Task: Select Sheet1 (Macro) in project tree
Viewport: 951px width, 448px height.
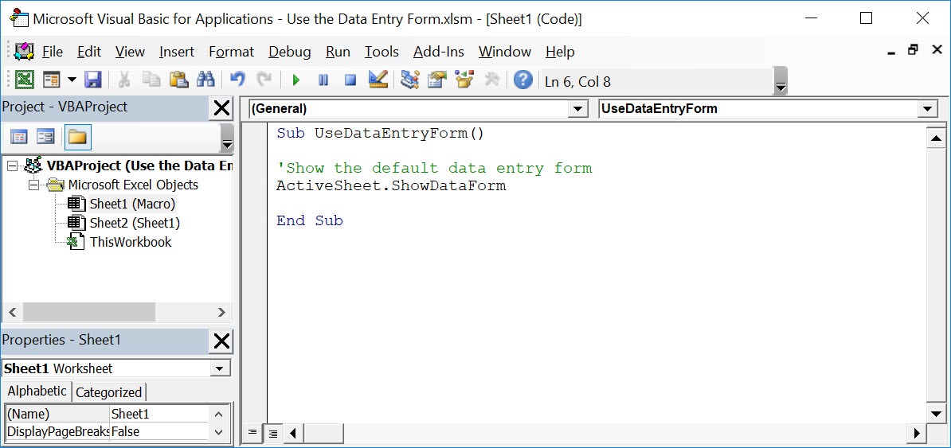Action: click(x=132, y=204)
